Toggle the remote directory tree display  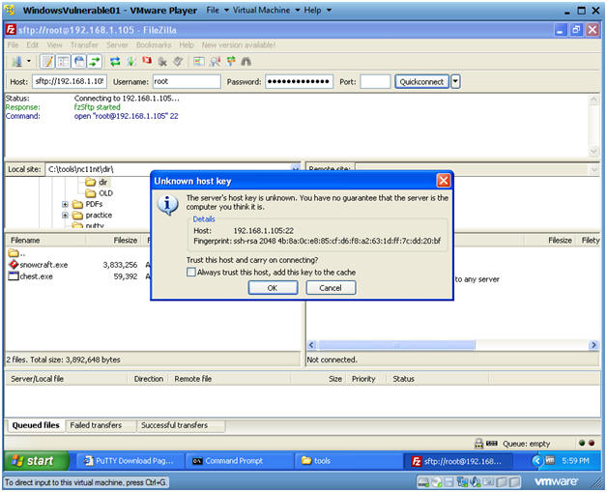click(79, 62)
